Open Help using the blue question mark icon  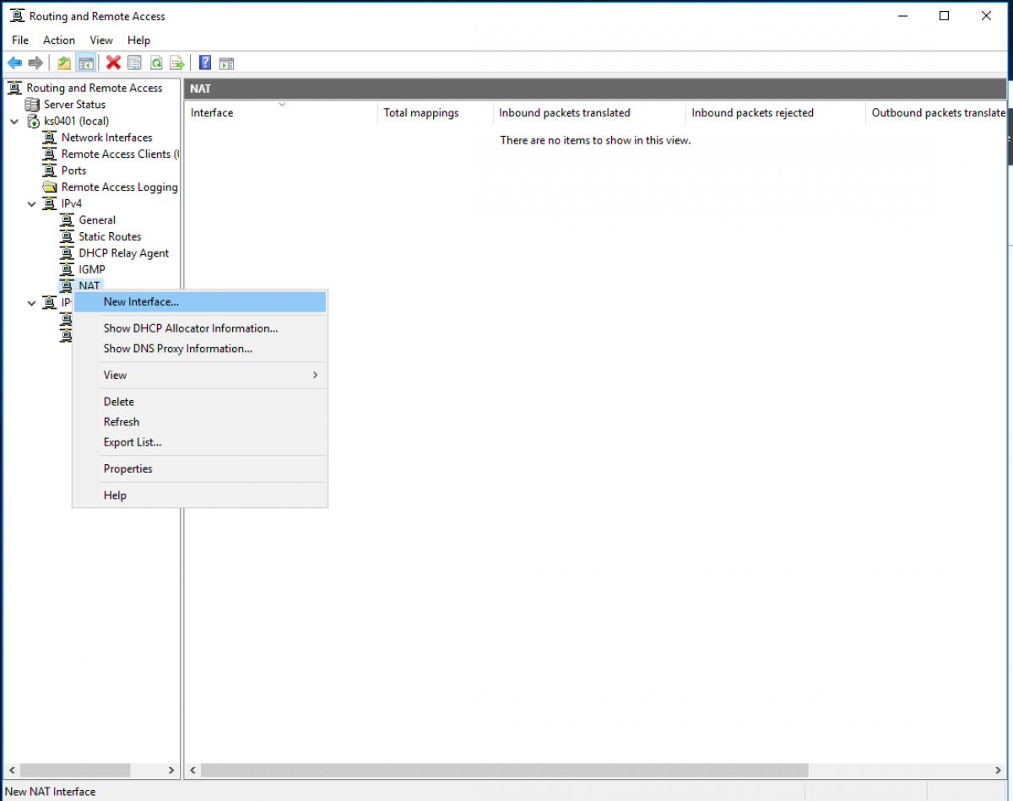pos(204,62)
